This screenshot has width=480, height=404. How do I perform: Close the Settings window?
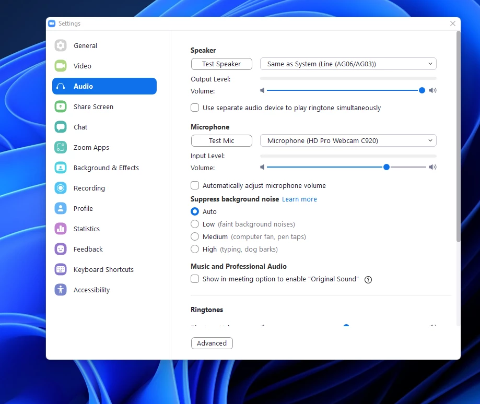[453, 23]
